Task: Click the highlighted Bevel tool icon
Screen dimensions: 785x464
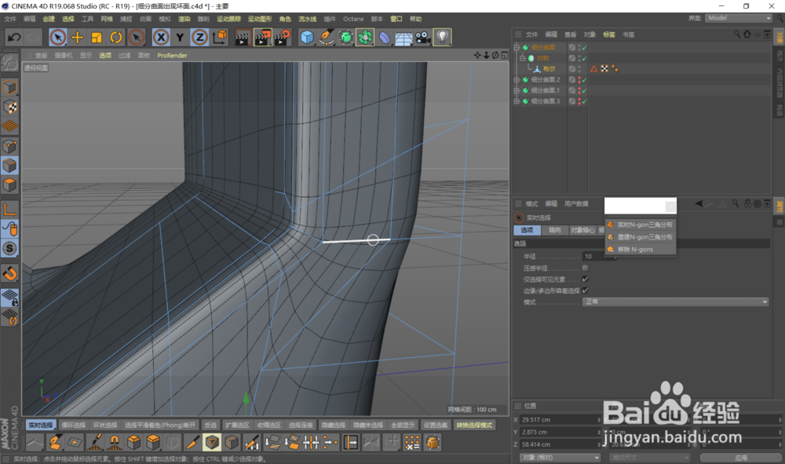Action: [212, 443]
